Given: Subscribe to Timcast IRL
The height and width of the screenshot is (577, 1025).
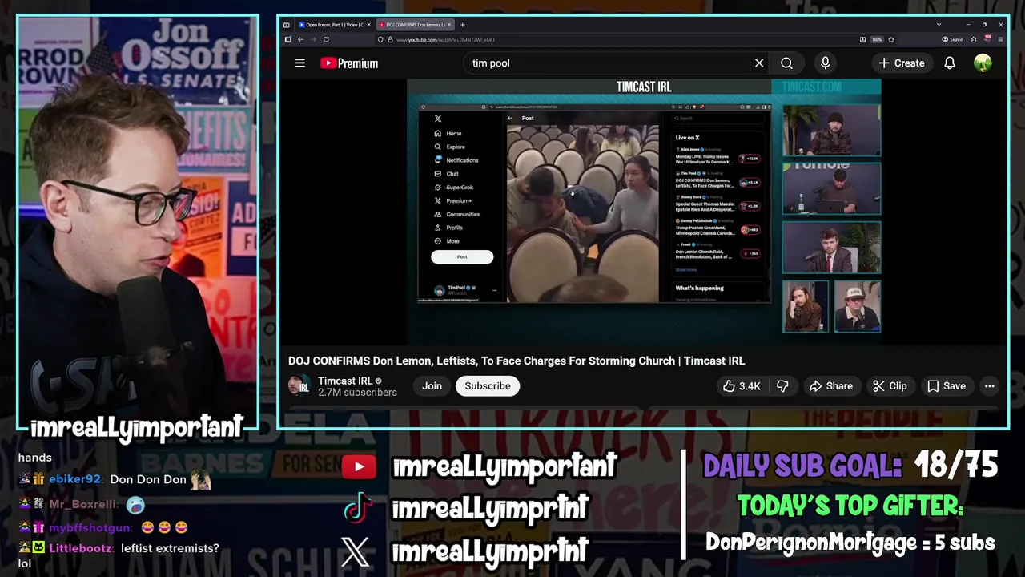Looking at the screenshot, I should click(488, 386).
